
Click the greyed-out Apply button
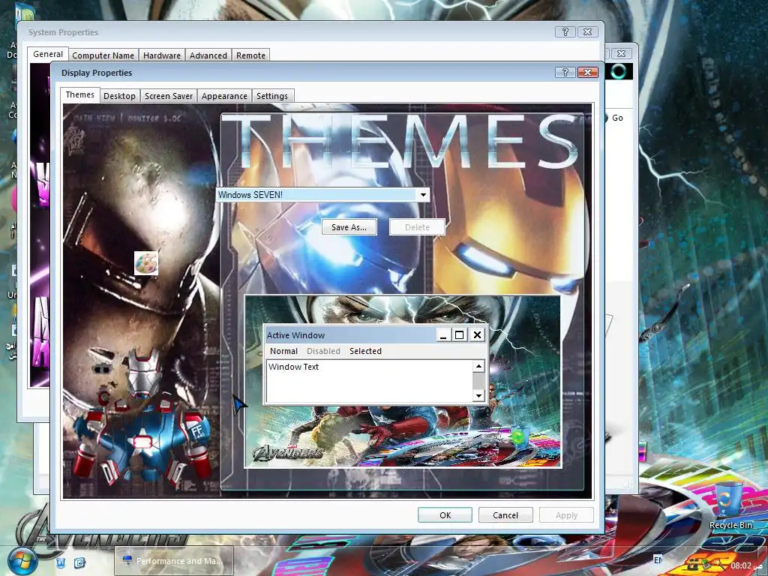tap(566, 515)
